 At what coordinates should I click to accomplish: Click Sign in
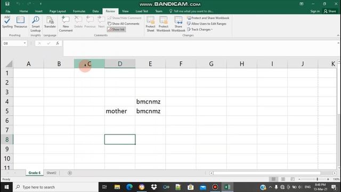coord(315,11)
